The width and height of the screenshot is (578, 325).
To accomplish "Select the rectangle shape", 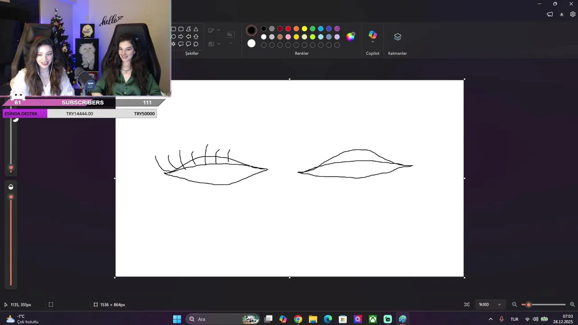I will pyautogui.click(x=173, y=29).
